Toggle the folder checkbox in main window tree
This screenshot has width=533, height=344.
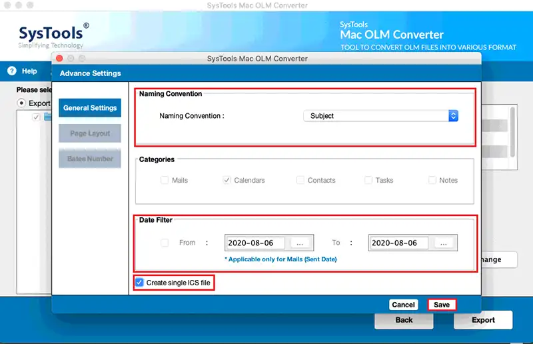point(36,117)
